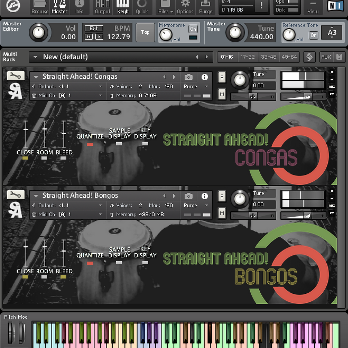Show the Bongos instrument info
Image resolution: width=348 pixels, height=348 pixels.
pos(205,196)
